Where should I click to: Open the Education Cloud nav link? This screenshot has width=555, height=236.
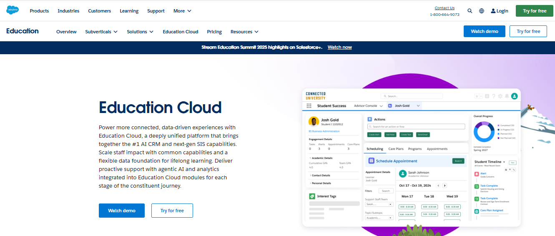click(x=181, y=32)
